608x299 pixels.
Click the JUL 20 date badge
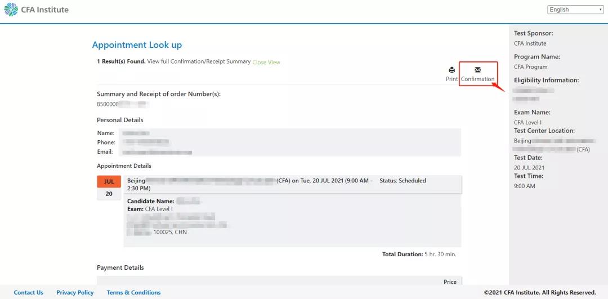click(x=109, y=188)
